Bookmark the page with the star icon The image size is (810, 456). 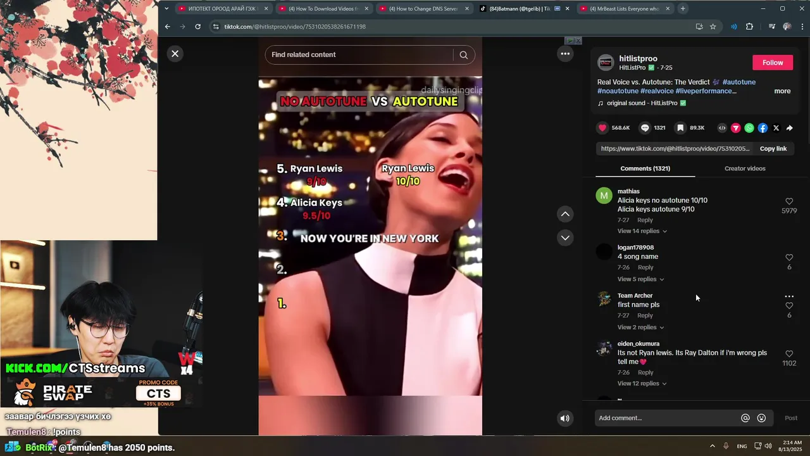pos(713,27)
